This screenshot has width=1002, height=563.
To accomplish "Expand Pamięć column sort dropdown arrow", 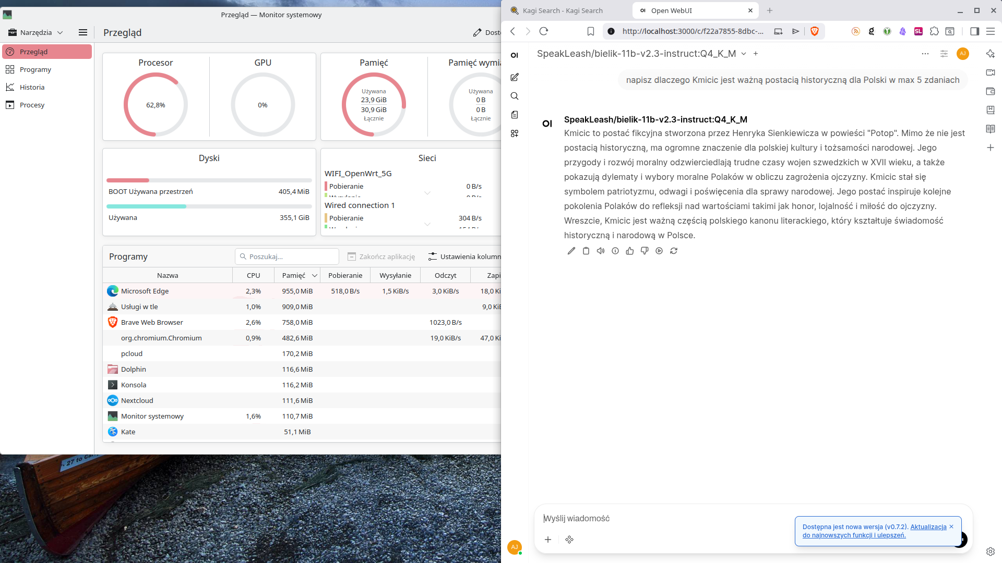I will tap(315, 275).
